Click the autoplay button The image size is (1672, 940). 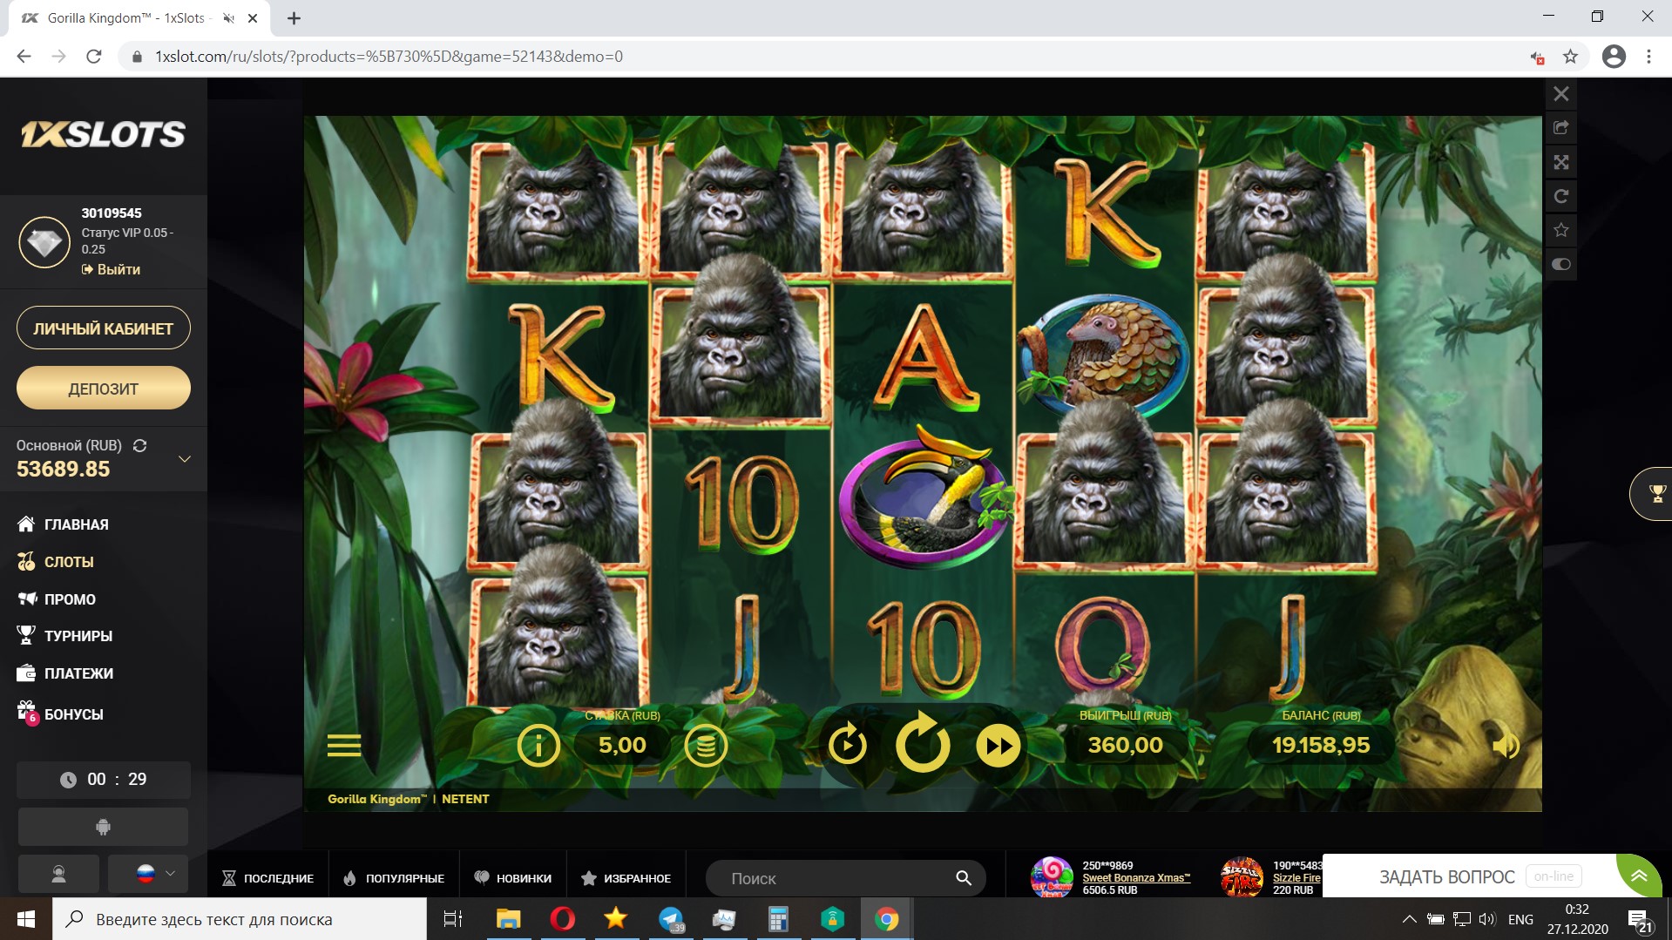click(x=847, y=746)
